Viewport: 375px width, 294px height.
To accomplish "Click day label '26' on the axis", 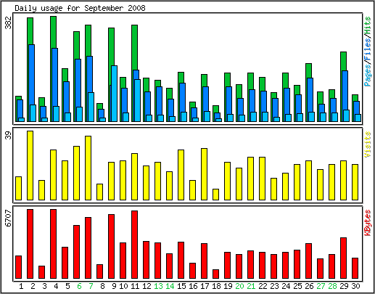I will (309, 286).
